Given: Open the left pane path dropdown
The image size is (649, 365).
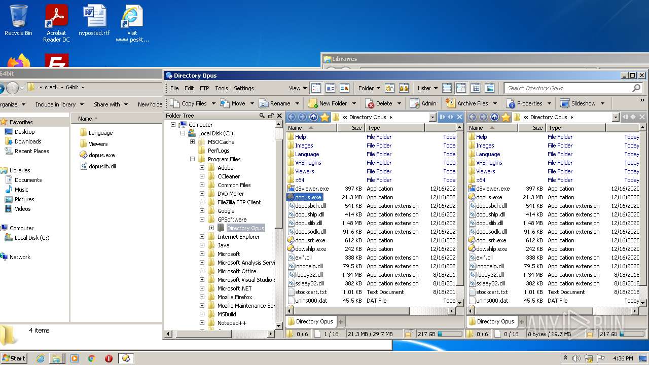Looking at the screenshot, I should point(432,117).
